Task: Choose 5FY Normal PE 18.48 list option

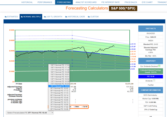Action: [59, 98]
